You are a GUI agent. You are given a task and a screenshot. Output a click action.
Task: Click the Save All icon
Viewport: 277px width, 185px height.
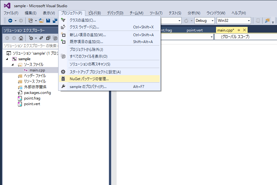(x=55, y=21)
